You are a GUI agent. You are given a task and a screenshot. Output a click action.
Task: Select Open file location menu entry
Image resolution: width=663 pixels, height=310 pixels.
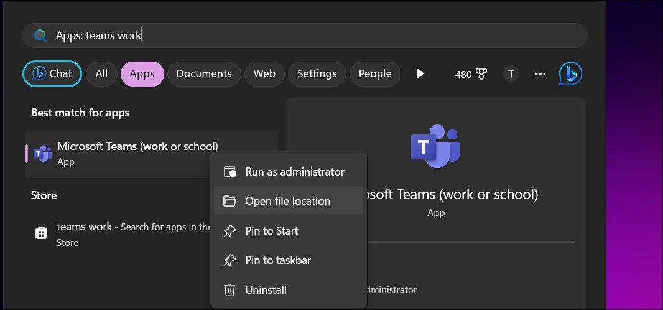tap(288, 201)
